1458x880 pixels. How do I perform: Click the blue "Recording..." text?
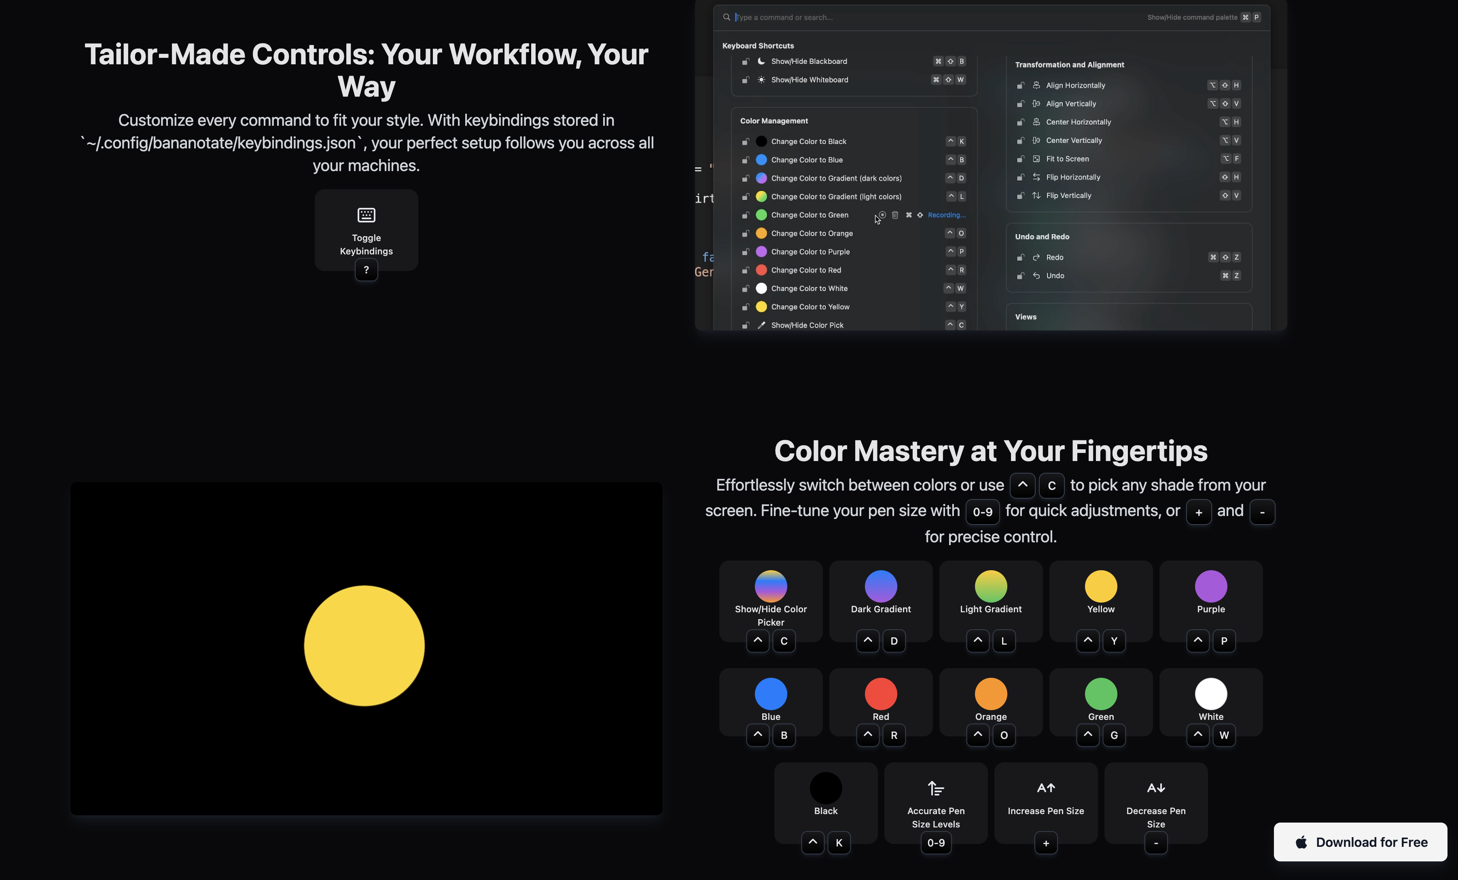946,215
